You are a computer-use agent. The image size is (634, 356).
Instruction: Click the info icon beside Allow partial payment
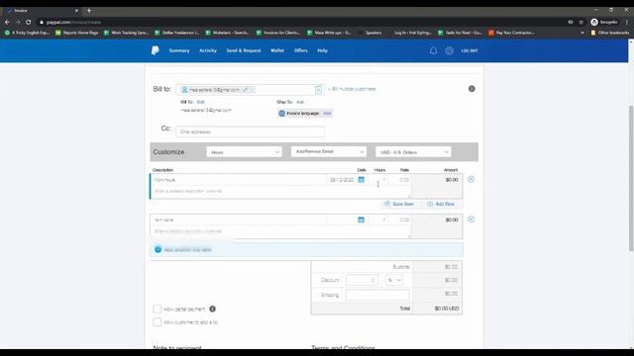pos(212,309)
